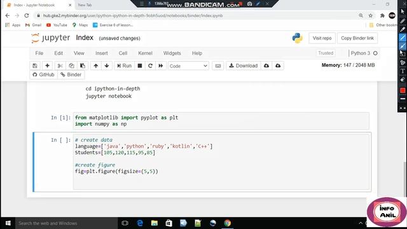Run the selected cell
The image size is (407, 229).
coord(125,66)
